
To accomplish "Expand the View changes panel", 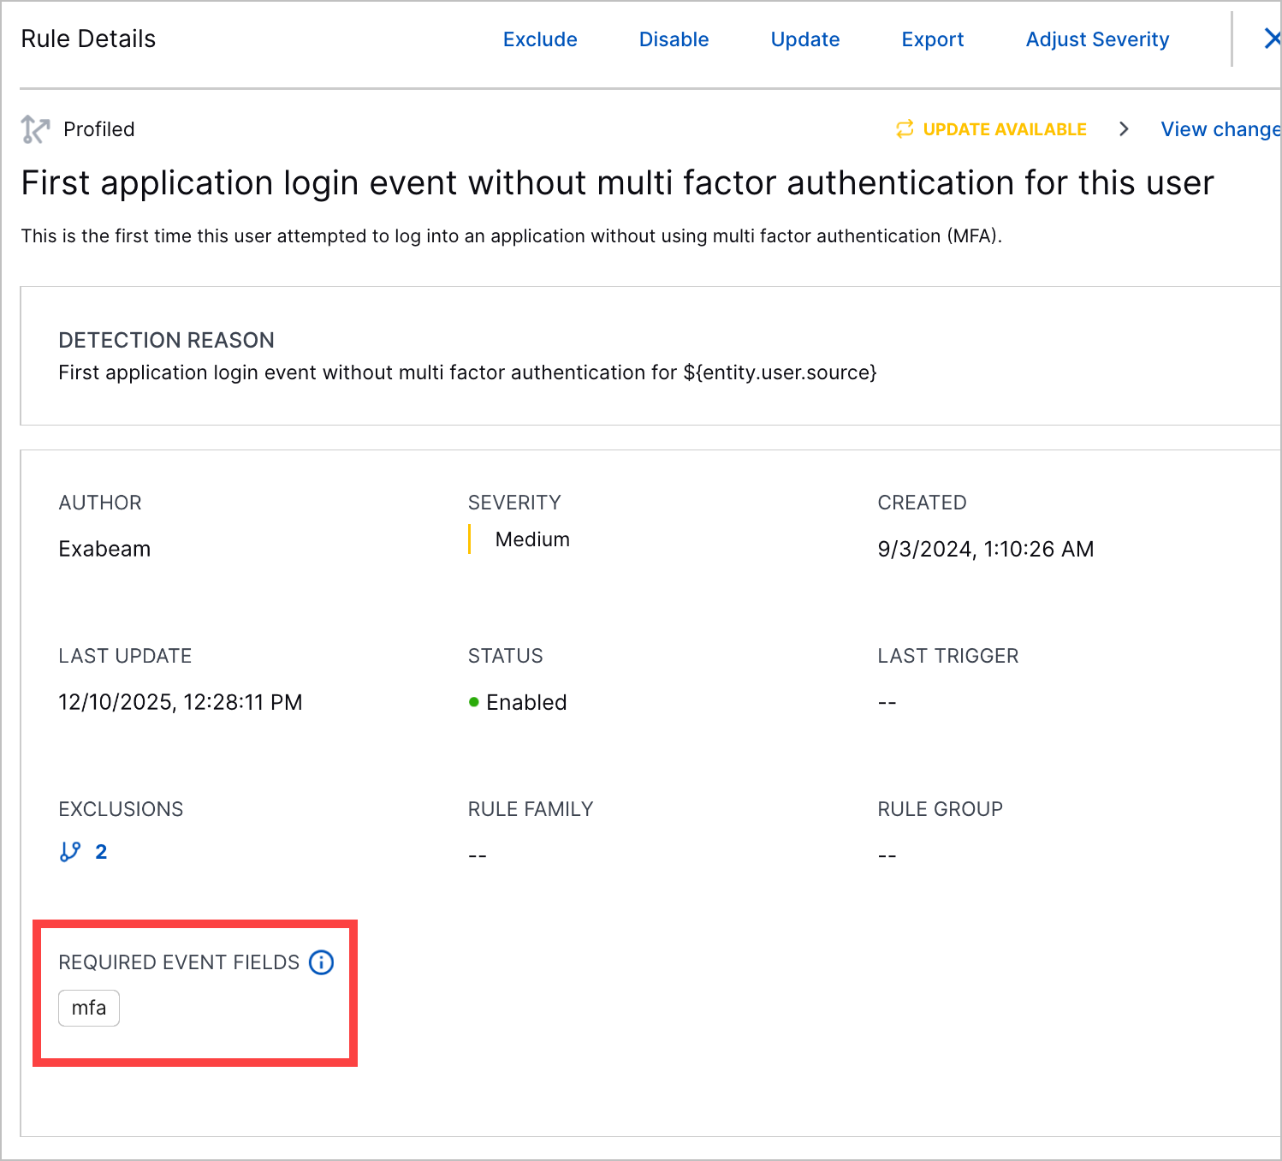I will 1220,128.
